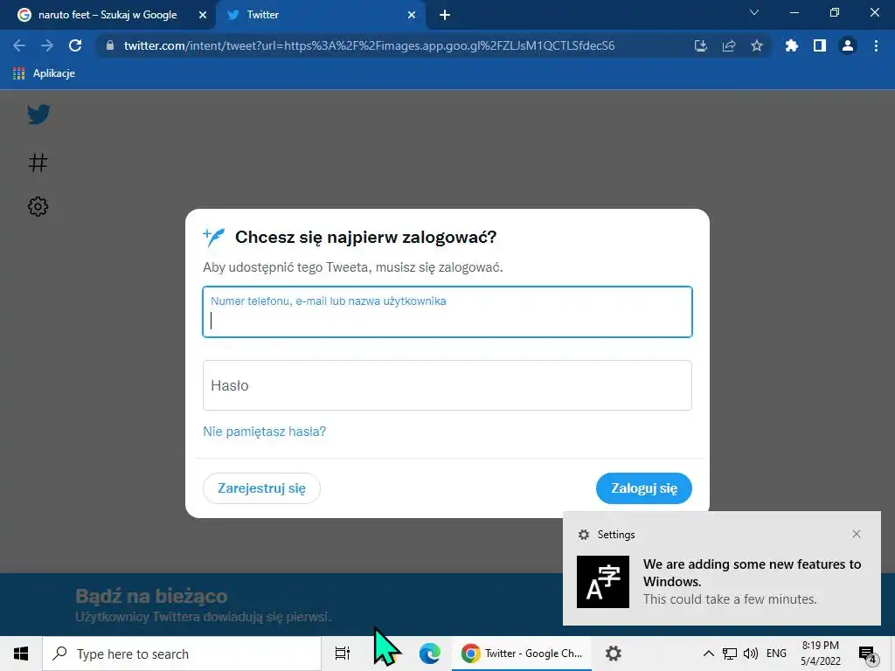Click the Hasło password field
Viewport: 895px width, 671px height.
tap(447, 385)
